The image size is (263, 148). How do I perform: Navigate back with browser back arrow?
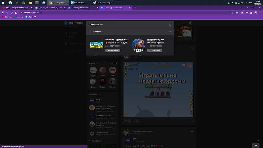point(3,13)
